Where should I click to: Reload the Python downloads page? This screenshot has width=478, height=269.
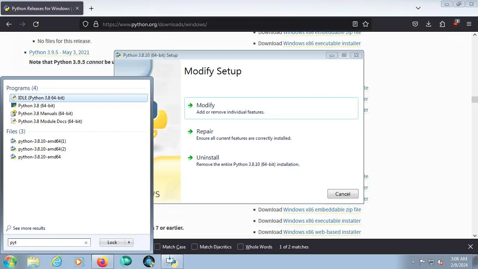[x=36, y=24]
